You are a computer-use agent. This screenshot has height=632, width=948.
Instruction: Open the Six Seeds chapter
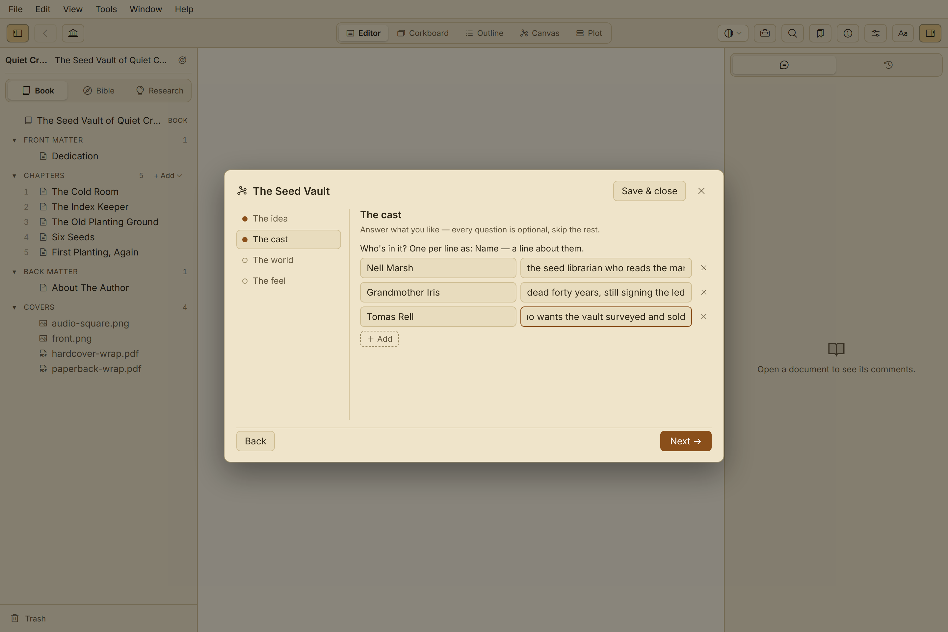click(73, 237)
